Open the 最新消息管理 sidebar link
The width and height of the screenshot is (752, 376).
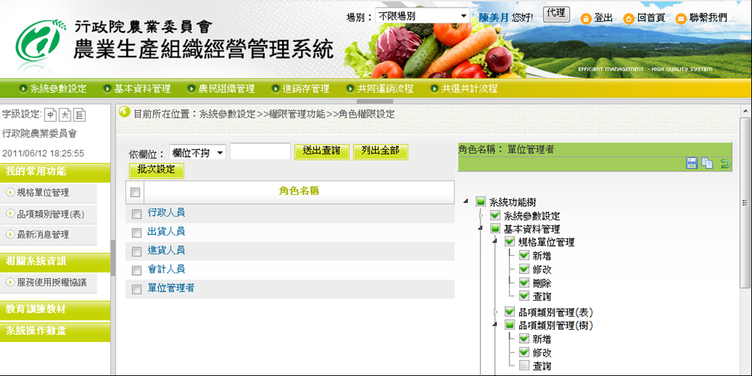pyautogui.click(x=43, y=235)
